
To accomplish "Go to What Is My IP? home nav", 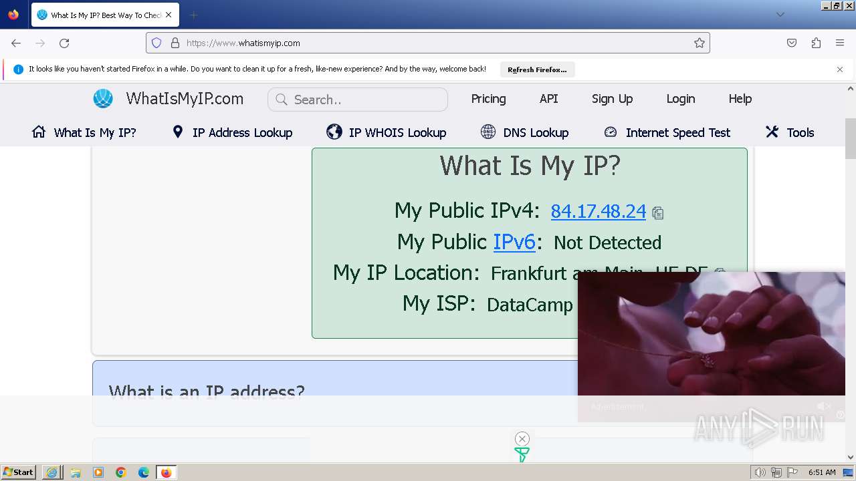I will [x=84, y=132].
